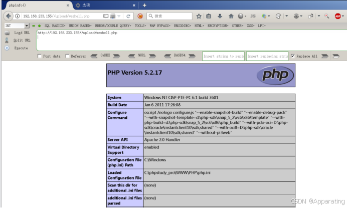The height and width of the screenshot is (208, 347).
Task: Click the PHP Version 5.2.17 heading
Action: click(134, 73)
